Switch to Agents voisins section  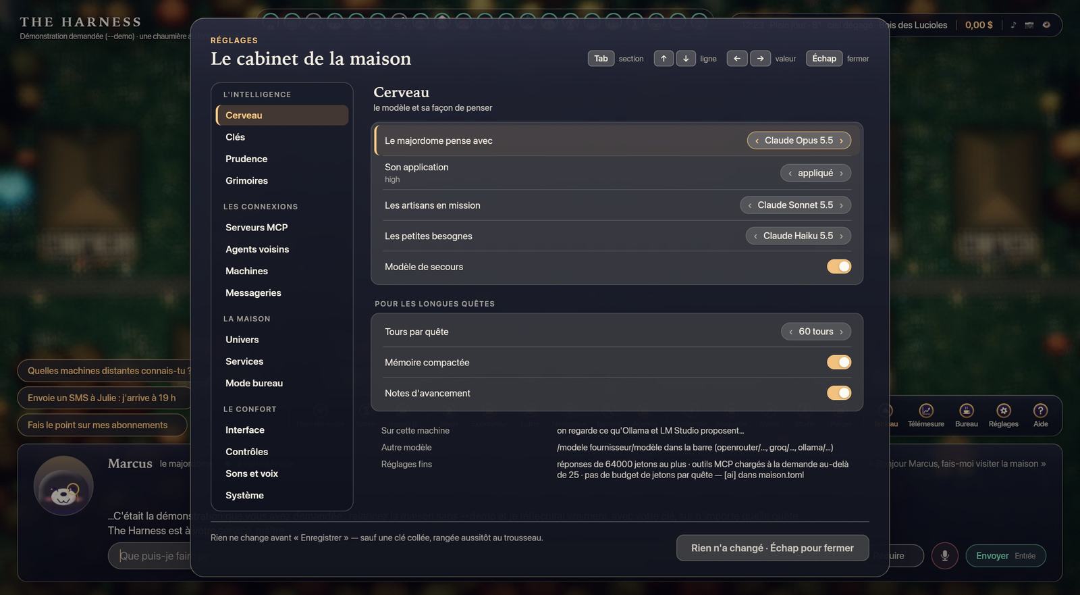tap(282, 249)
